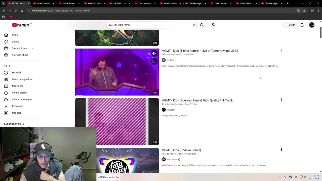Screen dimensions: 322x181
Task: Open MGMT - Kids (Tiësto Remix) title link
Action: [x=200, y=51]
